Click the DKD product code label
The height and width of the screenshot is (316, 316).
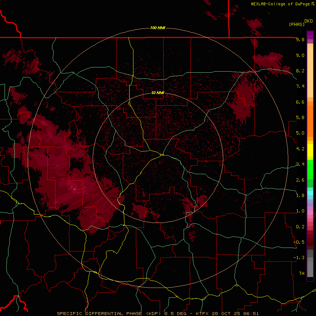(308, 21)
